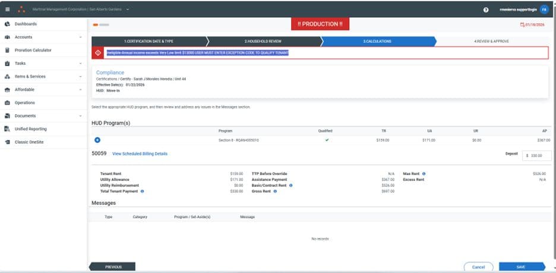This screenshot has height=273, width=556.
Task: Open View Scheduled Billing Details link
Action: pos(140,154)
